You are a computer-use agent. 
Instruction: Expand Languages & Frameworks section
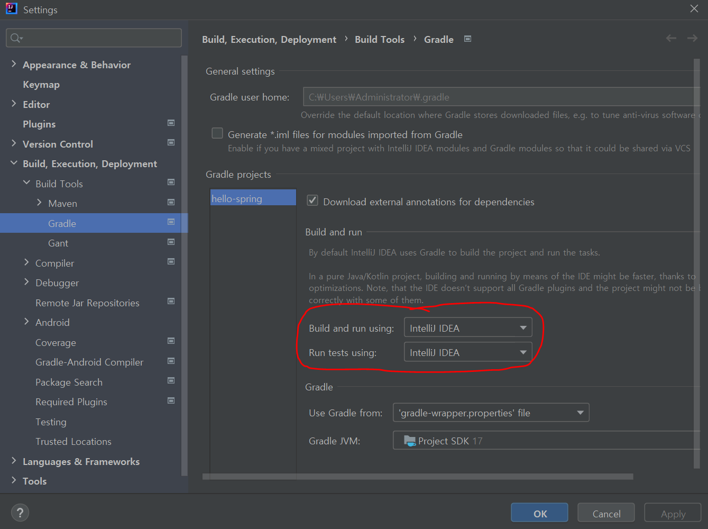14,460
